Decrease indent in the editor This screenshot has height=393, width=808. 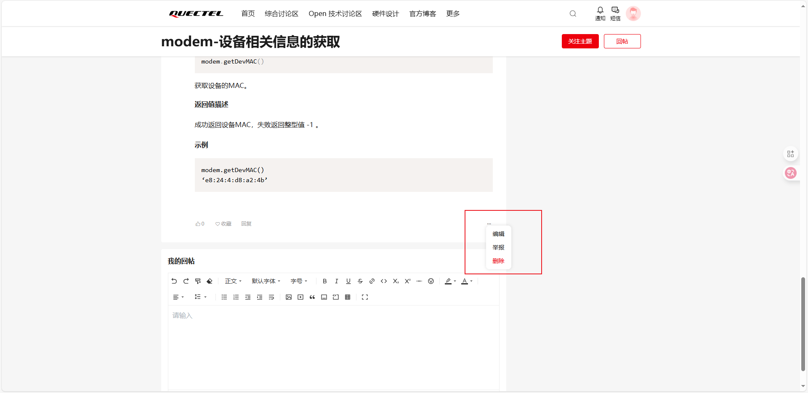(248, 297)
